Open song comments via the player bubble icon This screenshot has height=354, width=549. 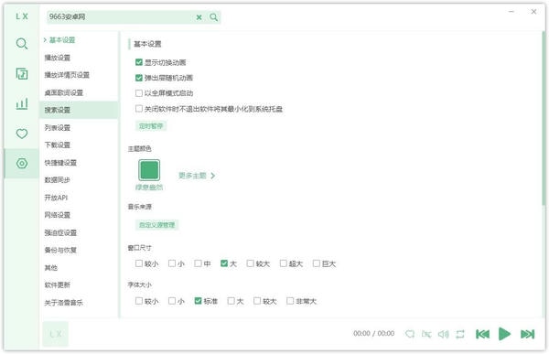(410, 334)
